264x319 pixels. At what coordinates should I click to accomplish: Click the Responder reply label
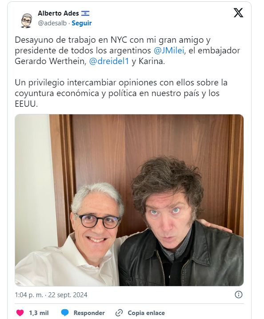coord(89,313)
